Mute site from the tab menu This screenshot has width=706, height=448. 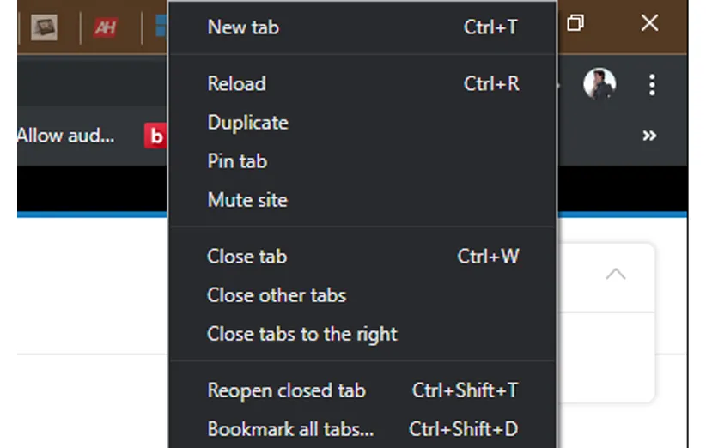pyautogui.click(x=247, y=200)
